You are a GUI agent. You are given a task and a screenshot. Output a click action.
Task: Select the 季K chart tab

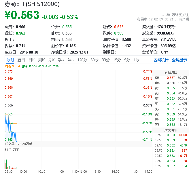(x=61, y=60)
